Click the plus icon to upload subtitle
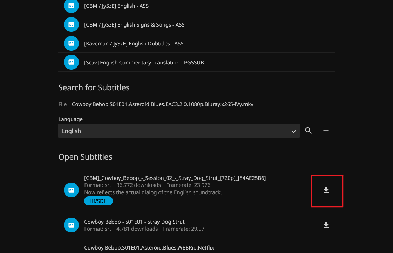393x253 pixels. click(326, 131)
